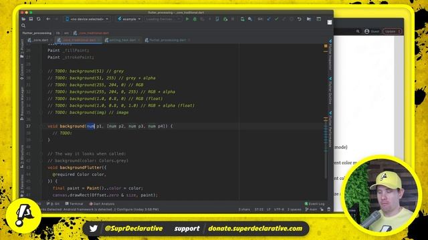Screen dimensions: 428x240
Task: Click the Update button in browser window
Action: [x=392, y=31]
